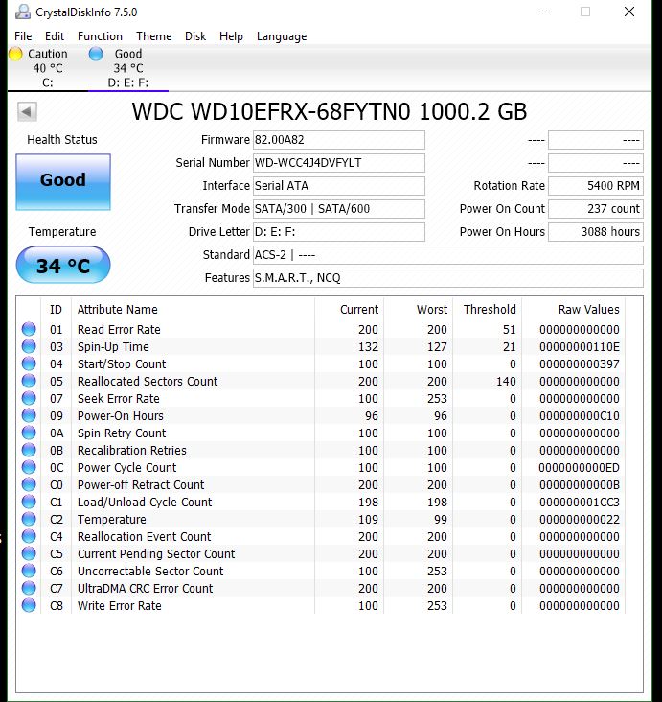The width and height of the screenshot is (662, 702).
Task: Click the Transfer Mode field SATA/300 | SATA/600
Action: tap(339, 209)
